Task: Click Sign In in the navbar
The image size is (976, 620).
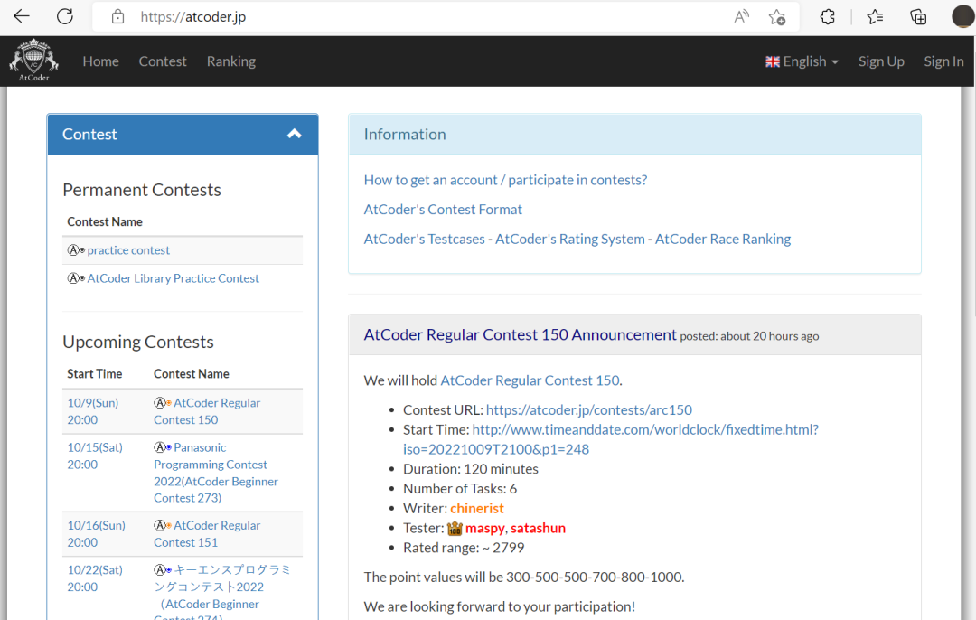Action: pyautogui.click(x=943, y=61)
